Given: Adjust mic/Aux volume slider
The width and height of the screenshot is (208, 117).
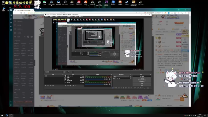Looking at the screenshot, I should click(95, 79).
